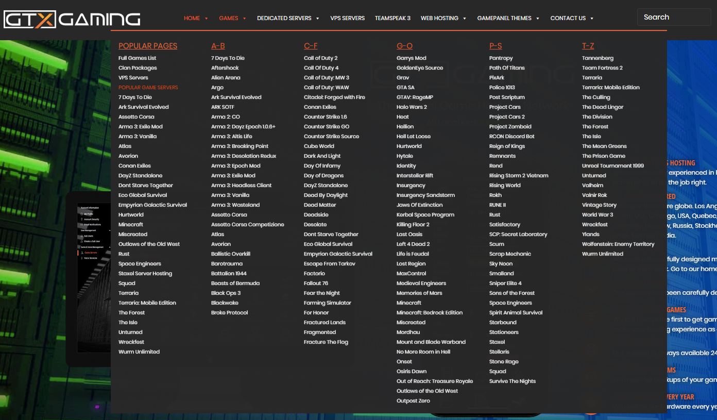Open the Teamspeak 3 menu item
717x420 pixels.
[392, 18]
